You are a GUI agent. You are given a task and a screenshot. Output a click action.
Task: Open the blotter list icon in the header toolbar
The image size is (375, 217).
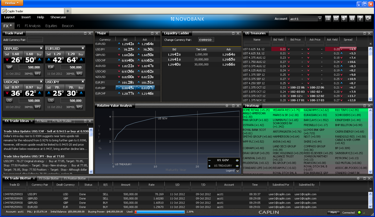[328, 18]
